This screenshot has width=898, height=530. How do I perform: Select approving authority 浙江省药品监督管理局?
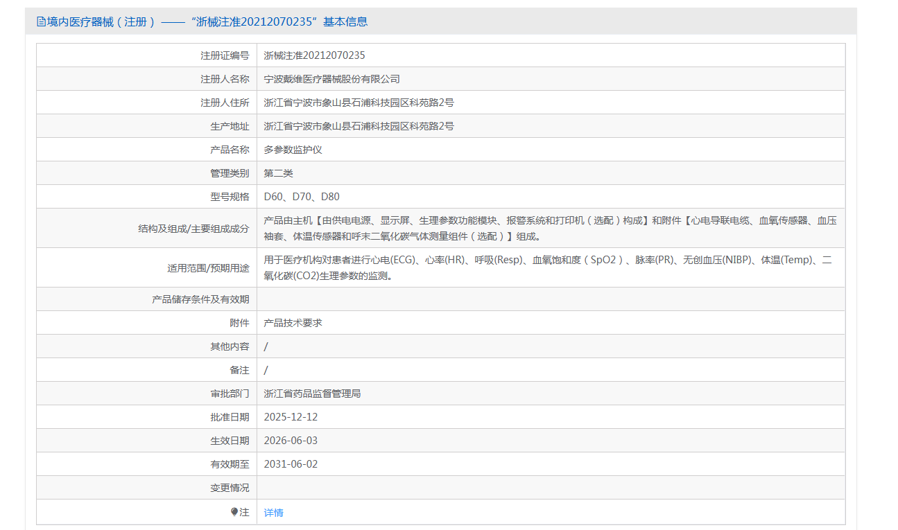313,394
